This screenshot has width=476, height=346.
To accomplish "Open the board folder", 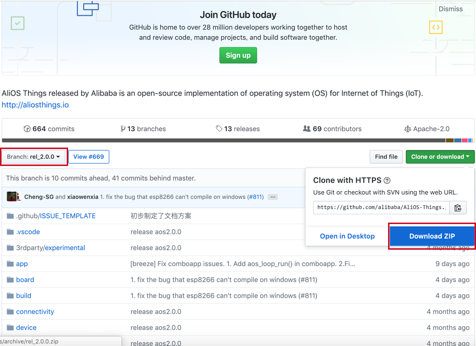I will (25, 280).
